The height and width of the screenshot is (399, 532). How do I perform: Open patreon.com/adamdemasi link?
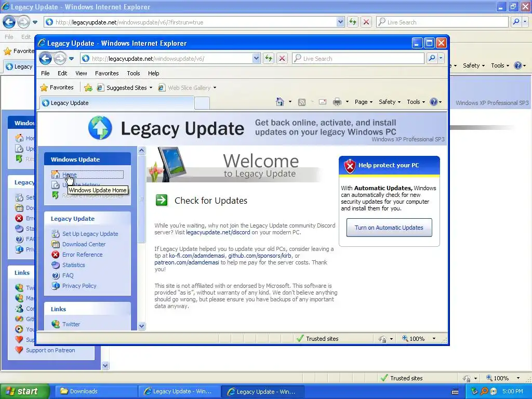pyautogui.click(x=187, y=262)
